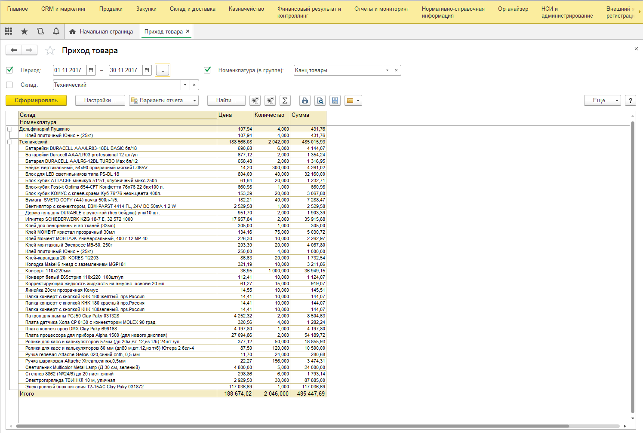Click the horizontal scrollbar at bottom
The image size is (643, 433).
click(292, 426)
